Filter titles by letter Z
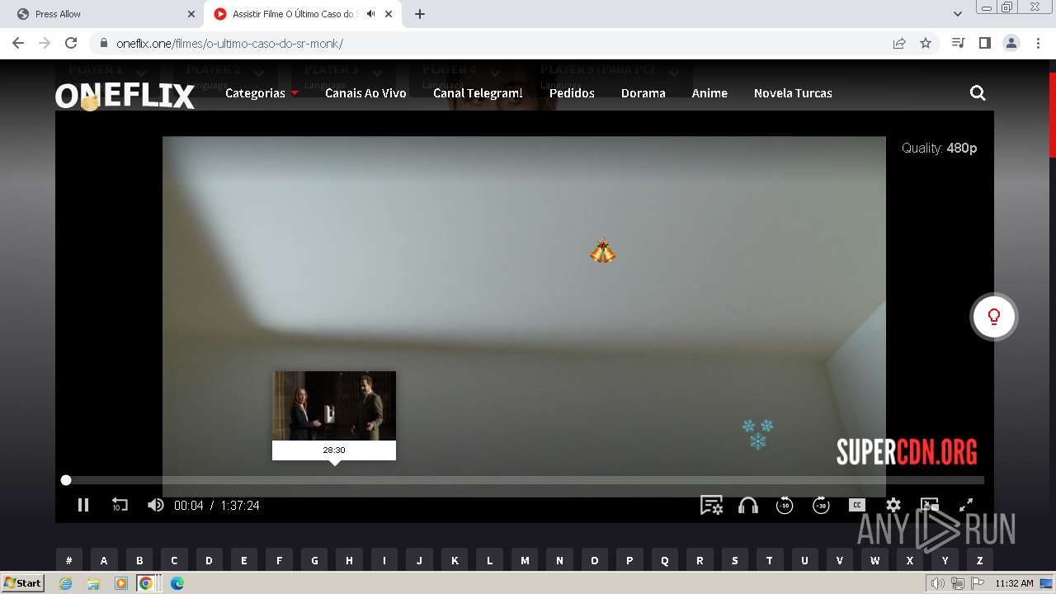Image resolution: width=1056 pixels, height=594 pixels. click(x=980, y=560)
